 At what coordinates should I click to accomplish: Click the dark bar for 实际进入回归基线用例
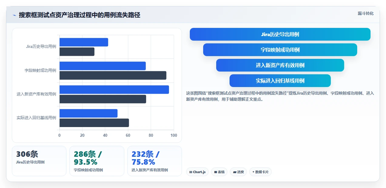click(94, 123)
